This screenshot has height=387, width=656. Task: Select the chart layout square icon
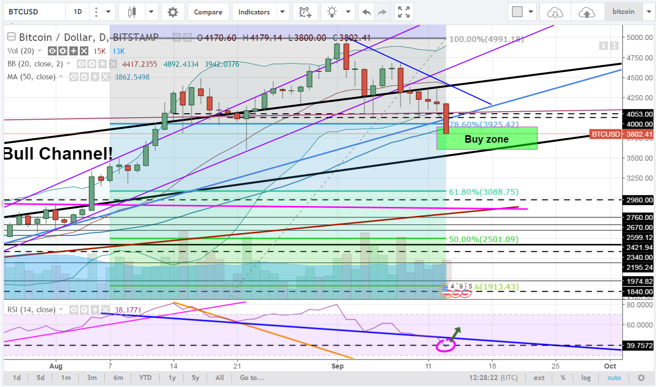(517, 12)
